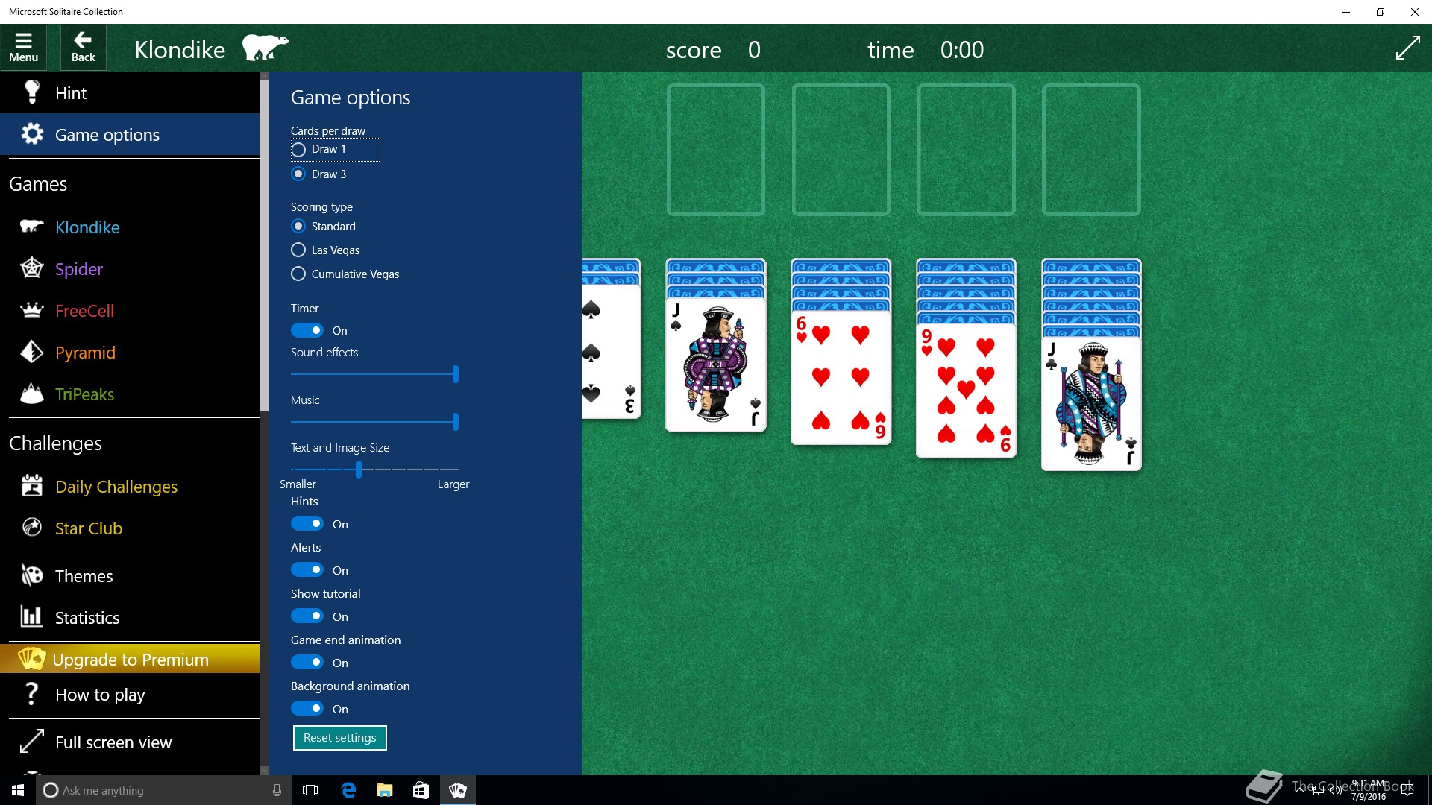Click the Upgrade to Premium banner
Screen dimensions: 1432x805
click(x=130, y=659)
